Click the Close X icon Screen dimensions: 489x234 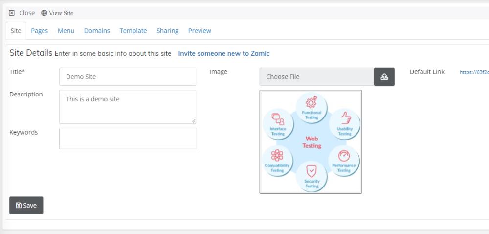(12, 13)
